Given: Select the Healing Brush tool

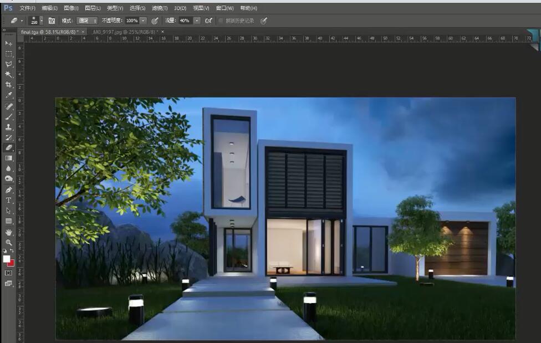Looking at the screenshot, I should pyautogui.click(x=9, y=106).
